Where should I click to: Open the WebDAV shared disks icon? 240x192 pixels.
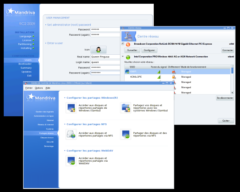(71, 160)
